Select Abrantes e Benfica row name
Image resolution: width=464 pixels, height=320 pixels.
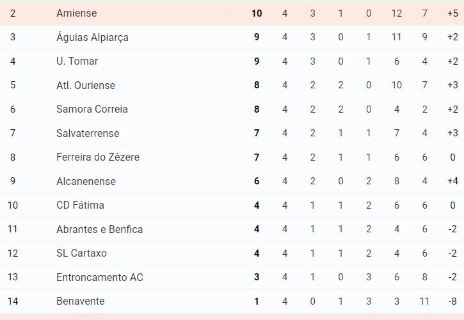[99, 229]
